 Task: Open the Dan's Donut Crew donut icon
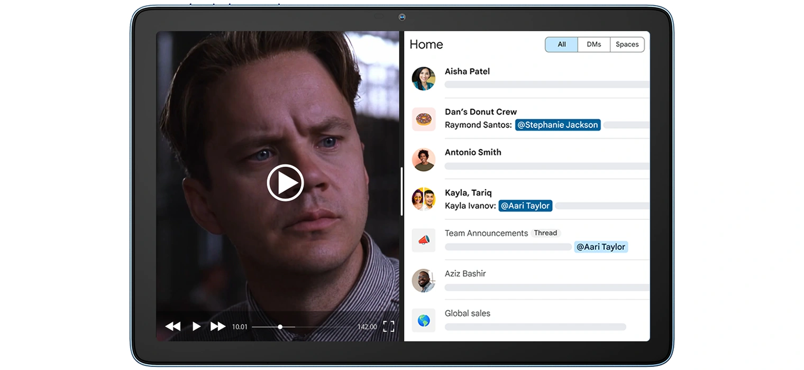424,119
